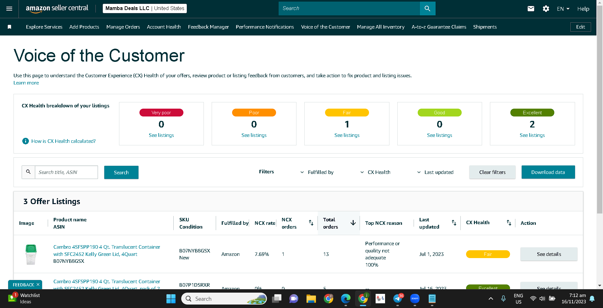The width and height of the screenshot is (603, 308).
Task: Go to Manage All Inventory
Action: pyautogui.click(x=381, y=27)
